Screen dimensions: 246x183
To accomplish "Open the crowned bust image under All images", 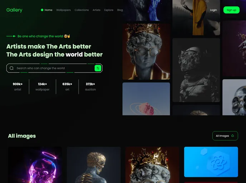I will [x=152, y=165].
